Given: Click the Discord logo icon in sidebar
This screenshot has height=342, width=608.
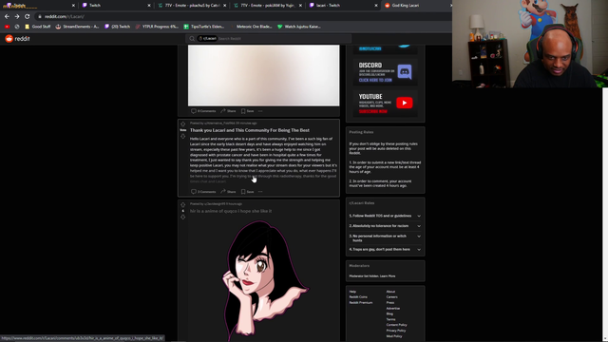Looking at the screenshot, I should (x=405, y=72).
